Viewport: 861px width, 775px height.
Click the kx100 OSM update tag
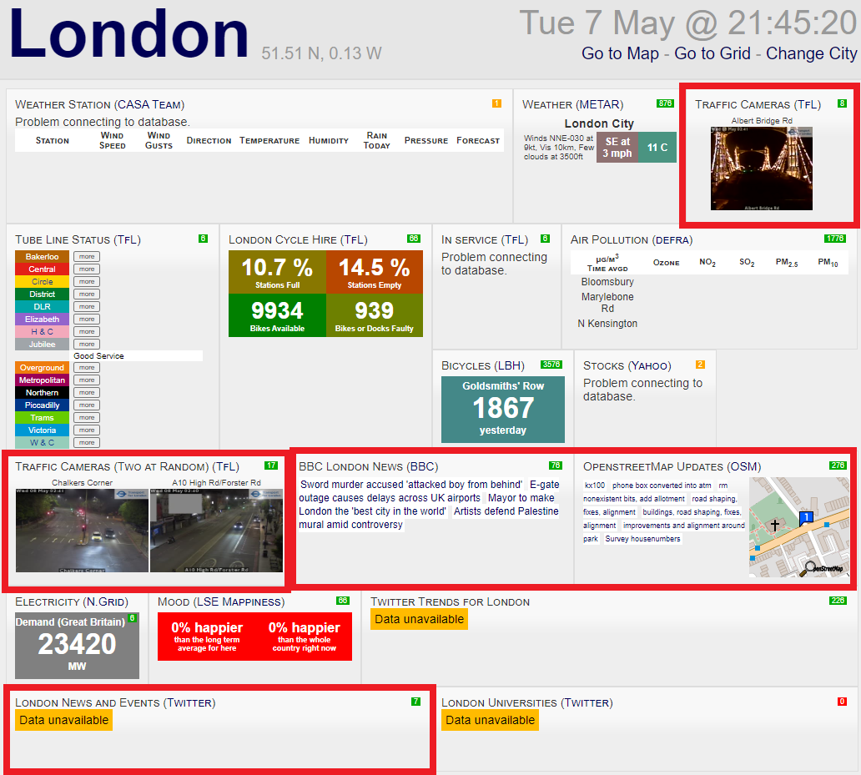[595, 486]
